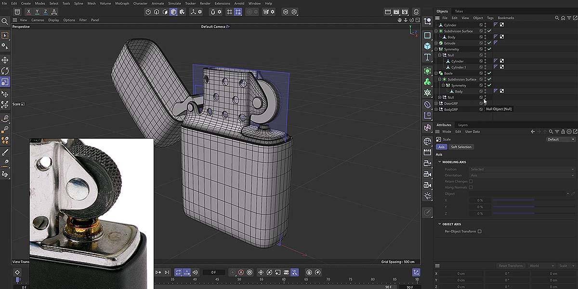Open the World coordinate dropdown
The width and height of the screenshot is (578, 289).
pos(541,266)
